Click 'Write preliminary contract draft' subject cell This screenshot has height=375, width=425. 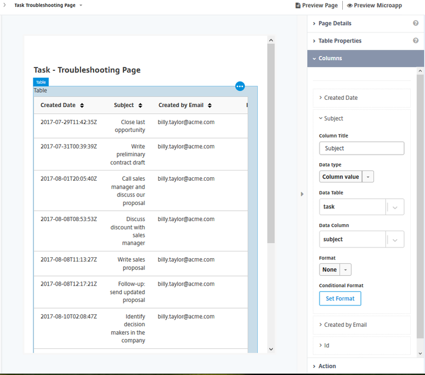click(127, 155)
